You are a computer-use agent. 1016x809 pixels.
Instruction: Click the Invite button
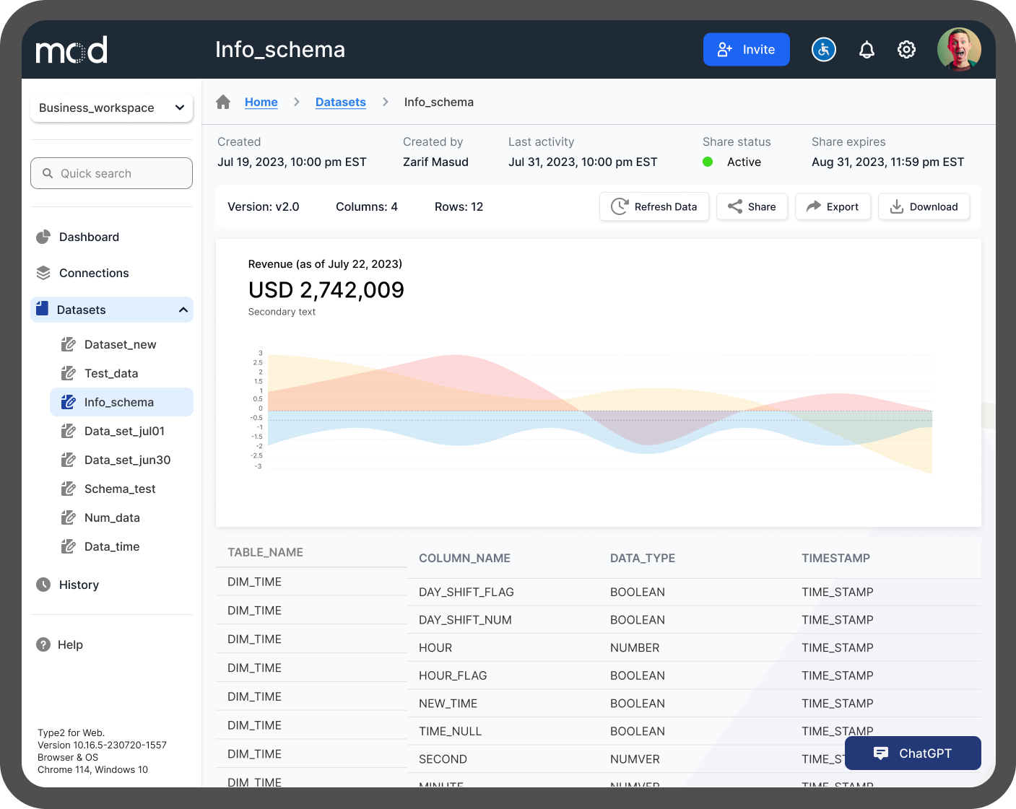pyautogui.click(x=747, y=49)
